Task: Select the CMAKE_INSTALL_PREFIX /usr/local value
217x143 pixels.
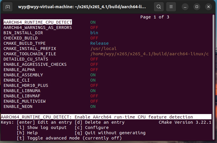Action: pos(103,49)
